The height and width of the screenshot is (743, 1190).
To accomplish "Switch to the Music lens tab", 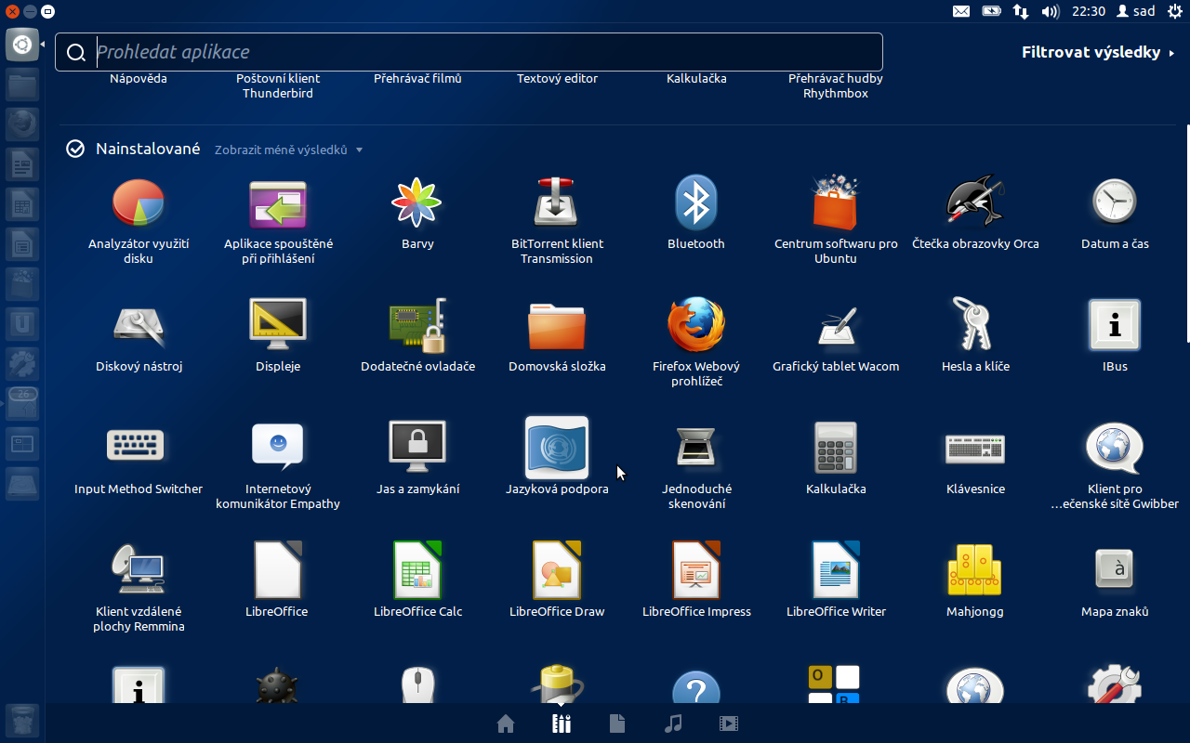I will (x=673, y=723).
